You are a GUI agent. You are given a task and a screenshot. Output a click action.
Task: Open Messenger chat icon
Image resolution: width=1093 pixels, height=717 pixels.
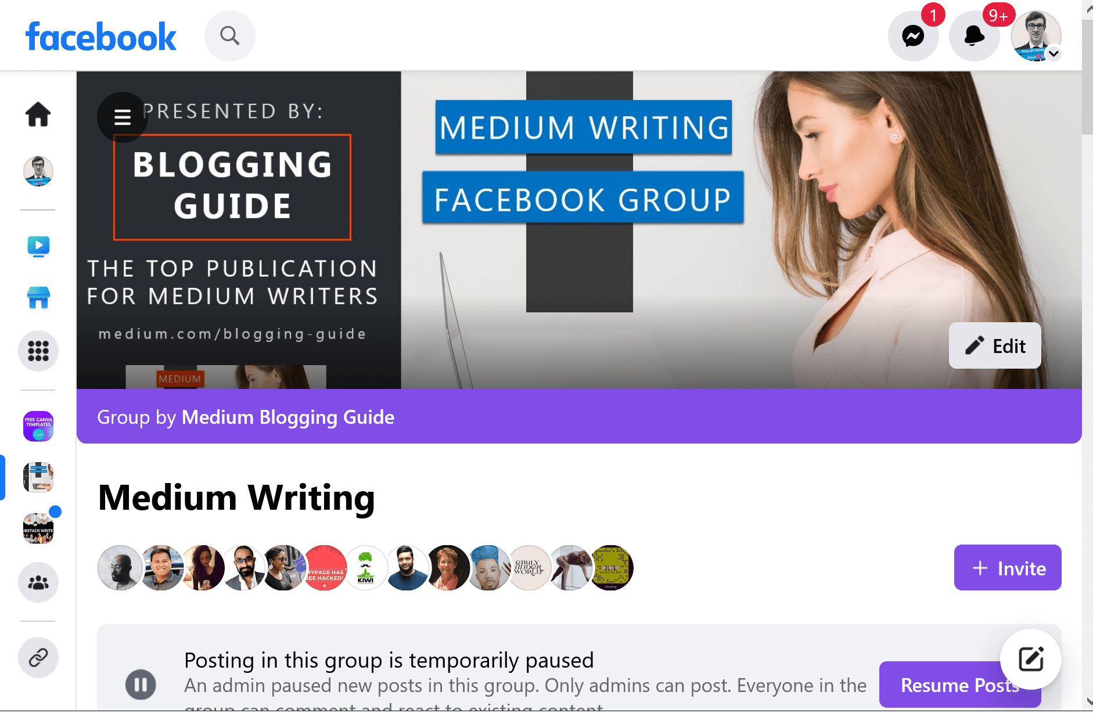tap(913, 36)
